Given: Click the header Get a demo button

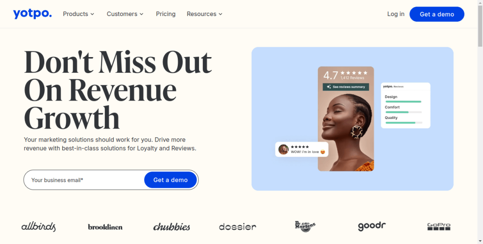Looking at the screenshot, I should 437,14.
